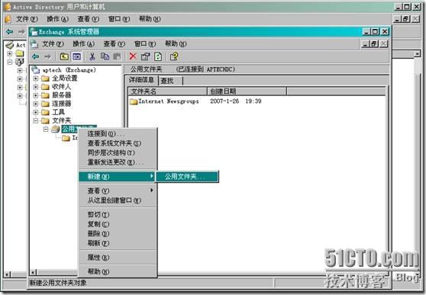
Task: Select 公用文件夹... submenu item
Action: (187, 177)
